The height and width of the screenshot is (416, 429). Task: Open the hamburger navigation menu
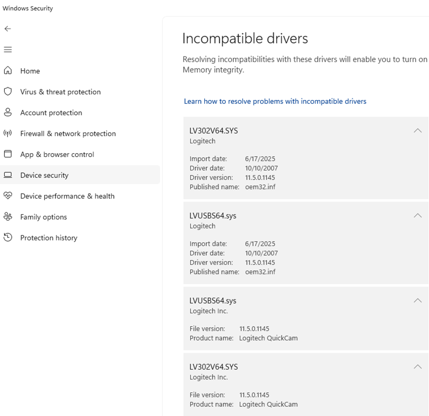[7, 50]
